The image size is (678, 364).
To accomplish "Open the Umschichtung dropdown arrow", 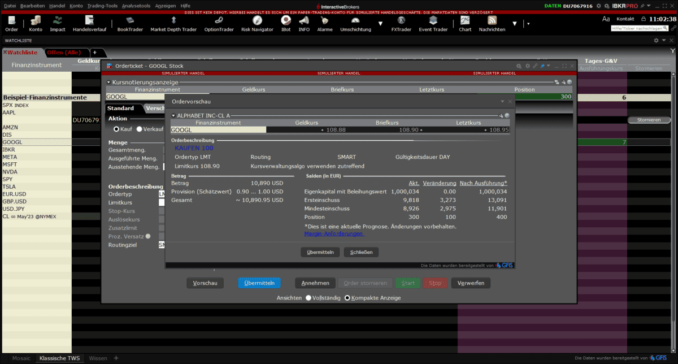I will tap(381, 25).
